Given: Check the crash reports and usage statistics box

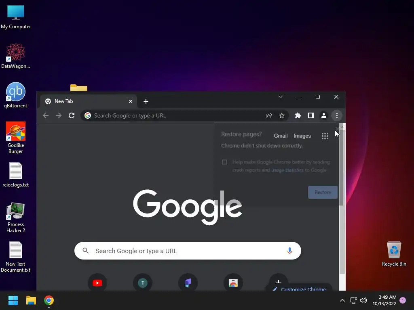Looking at the screenshot, I should [224, 162].
